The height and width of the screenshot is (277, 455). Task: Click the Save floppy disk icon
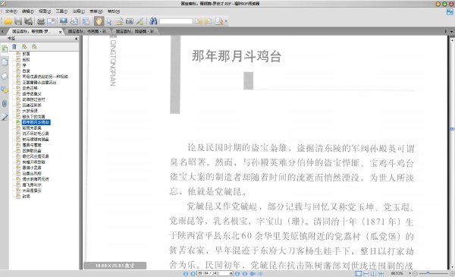[x=18, y=21]
